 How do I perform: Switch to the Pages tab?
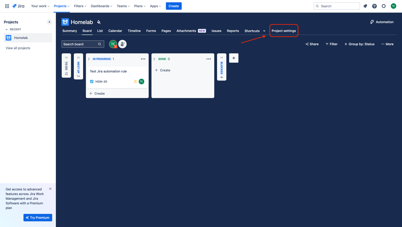[x=166, y=31]
